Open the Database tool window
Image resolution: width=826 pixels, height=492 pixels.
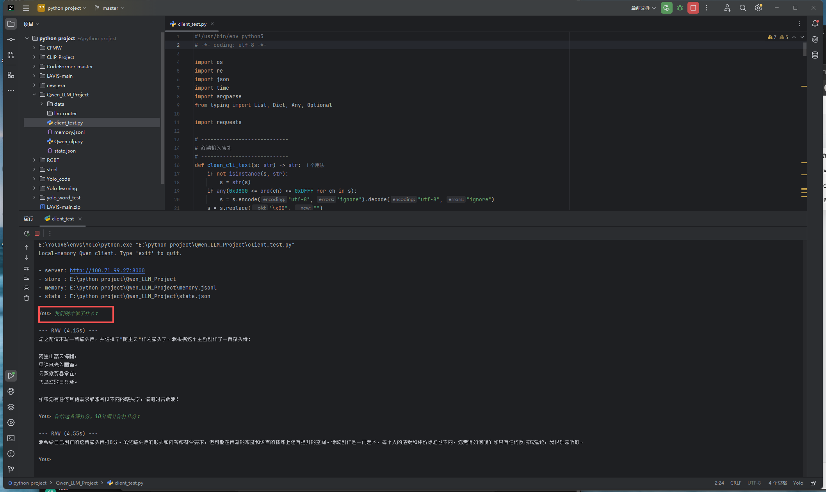point(815,55)
